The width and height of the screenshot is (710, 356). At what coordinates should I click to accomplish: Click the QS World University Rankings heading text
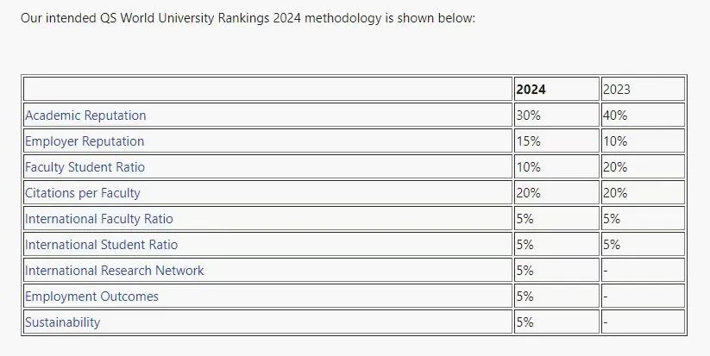point(185,18)
